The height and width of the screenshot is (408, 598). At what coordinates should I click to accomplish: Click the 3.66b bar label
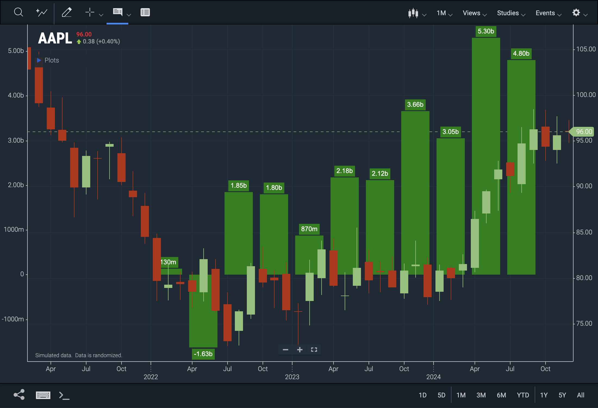[415, 105]
